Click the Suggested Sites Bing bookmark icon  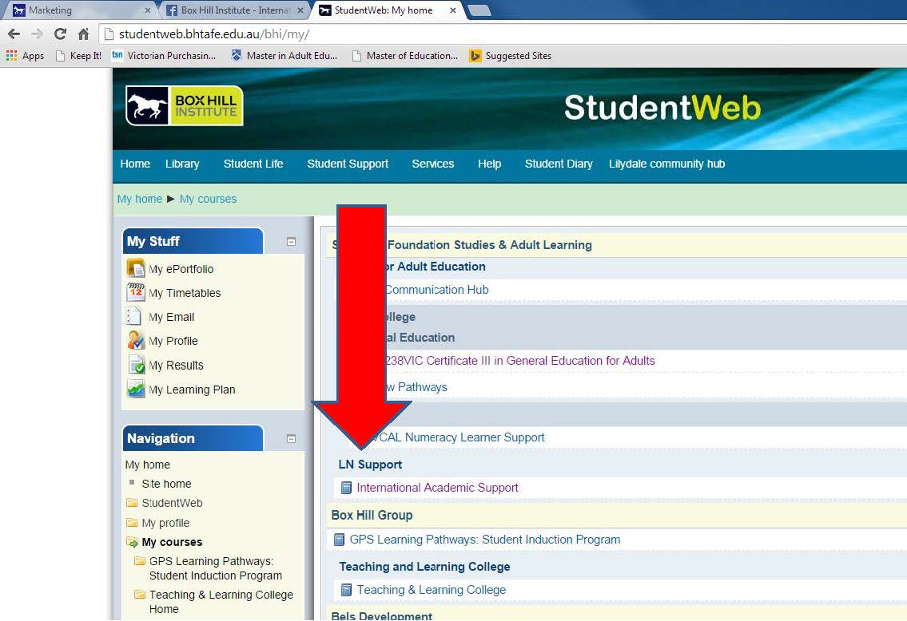475,55
